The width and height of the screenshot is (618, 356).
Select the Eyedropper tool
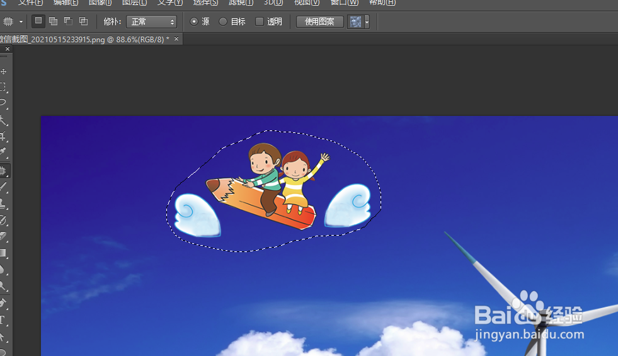(3, 152)
